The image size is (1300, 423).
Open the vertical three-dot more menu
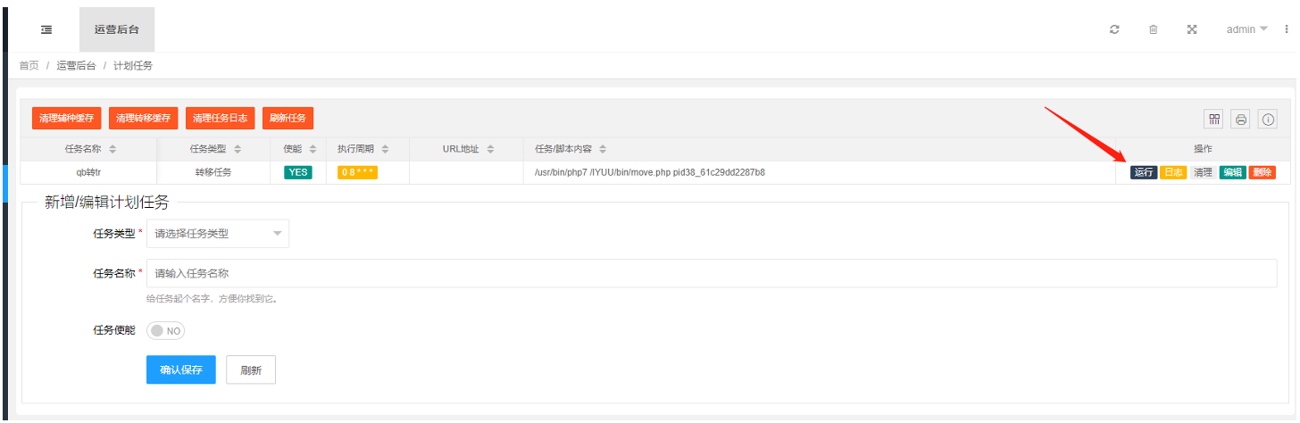1287,29
